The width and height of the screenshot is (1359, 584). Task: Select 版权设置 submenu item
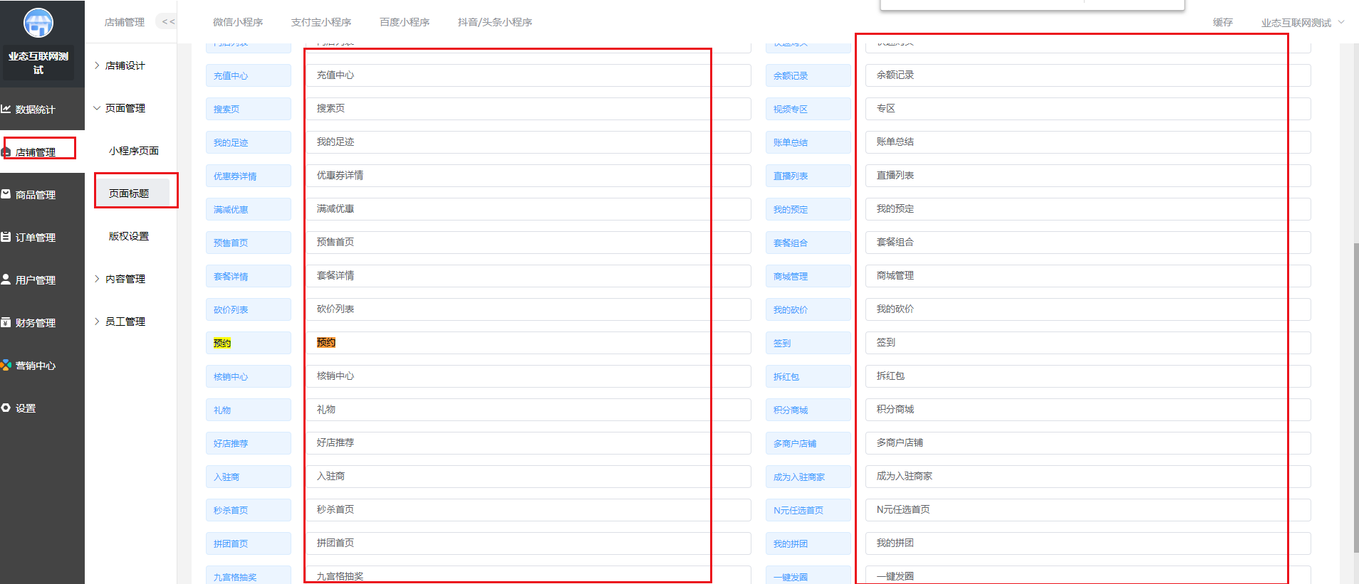[x=129, y=236]
